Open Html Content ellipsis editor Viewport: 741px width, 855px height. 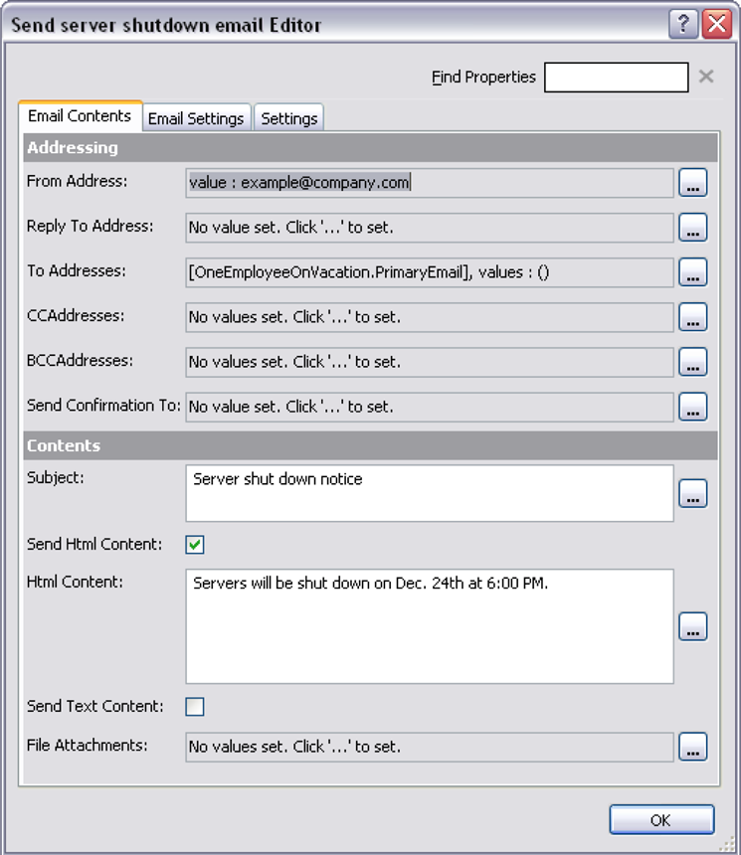(692, 626)
